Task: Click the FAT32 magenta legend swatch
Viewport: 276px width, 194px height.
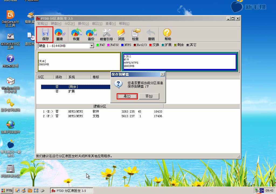Action: point(108,45)
